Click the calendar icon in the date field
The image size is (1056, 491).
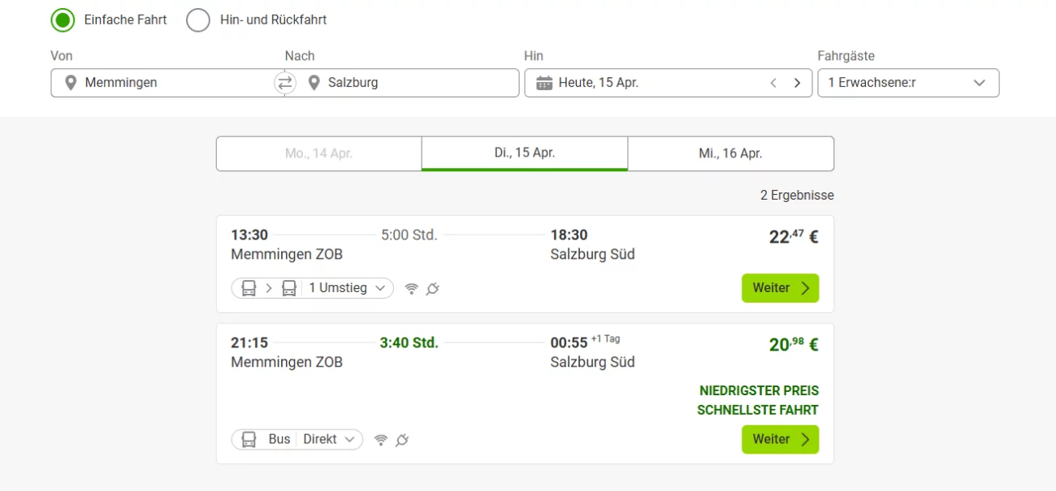point(544,83)
